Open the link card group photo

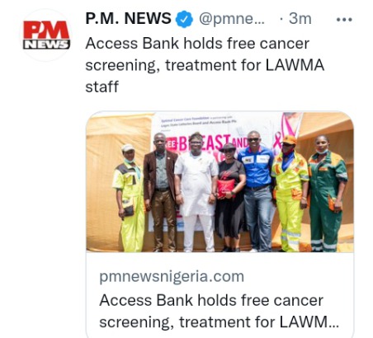220,182
